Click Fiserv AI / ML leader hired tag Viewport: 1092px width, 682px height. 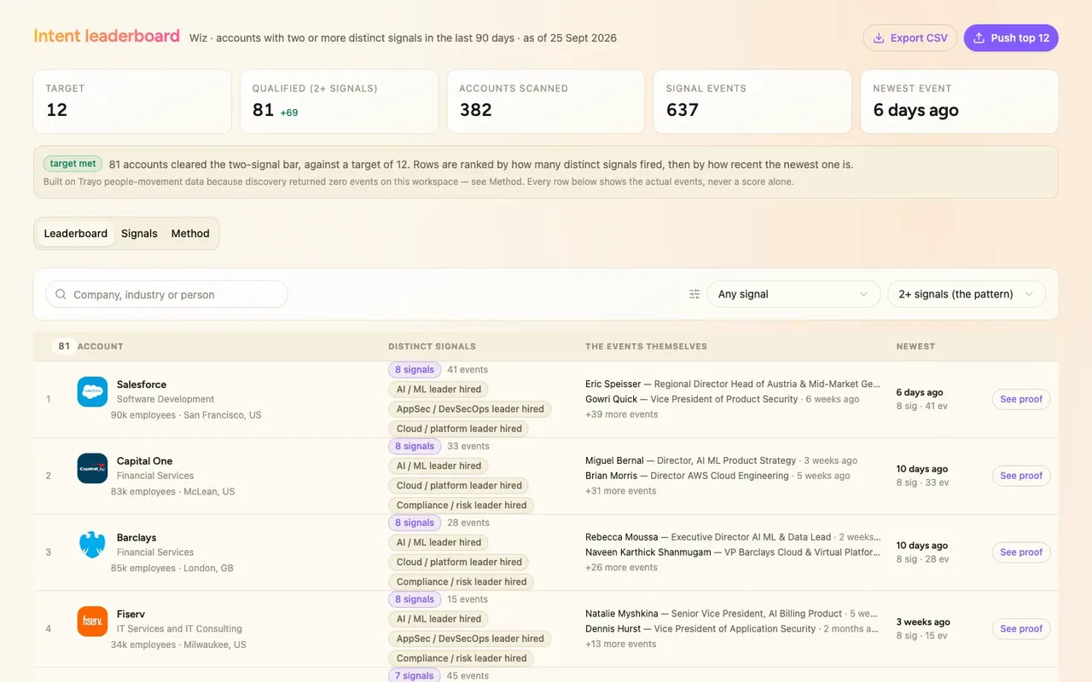(x=439, y=619)
